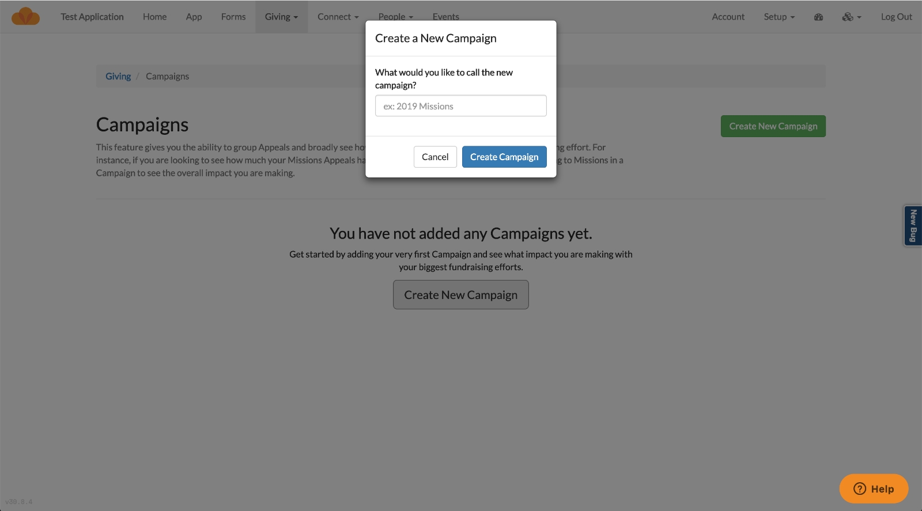The image size is (922, 511).
Task: Expand the Connect dropdown
Action: tap(338, 16)
